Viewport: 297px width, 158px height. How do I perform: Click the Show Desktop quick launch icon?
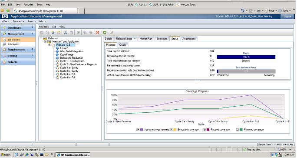coord(16,155)
